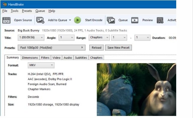Image resolution: width=193 pixels, height=118 pixels.
Task: Open the Queue menu in the menu bar
Action: coord(40,11)
